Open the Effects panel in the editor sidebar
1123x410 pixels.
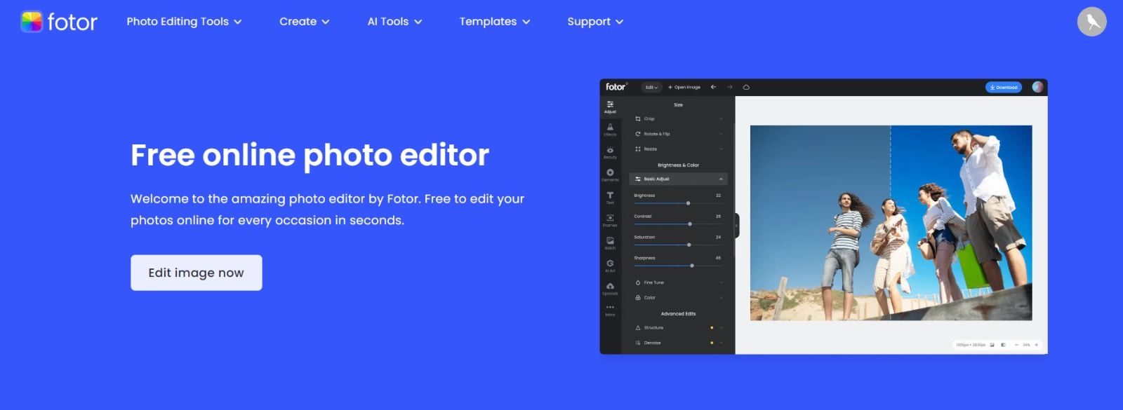610,130
